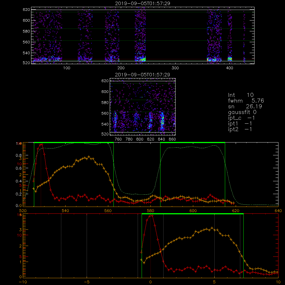The image size is (285, 285).
Task: Click the orange curve's peak in bottom plot
Action: click(x=212, y=228)
